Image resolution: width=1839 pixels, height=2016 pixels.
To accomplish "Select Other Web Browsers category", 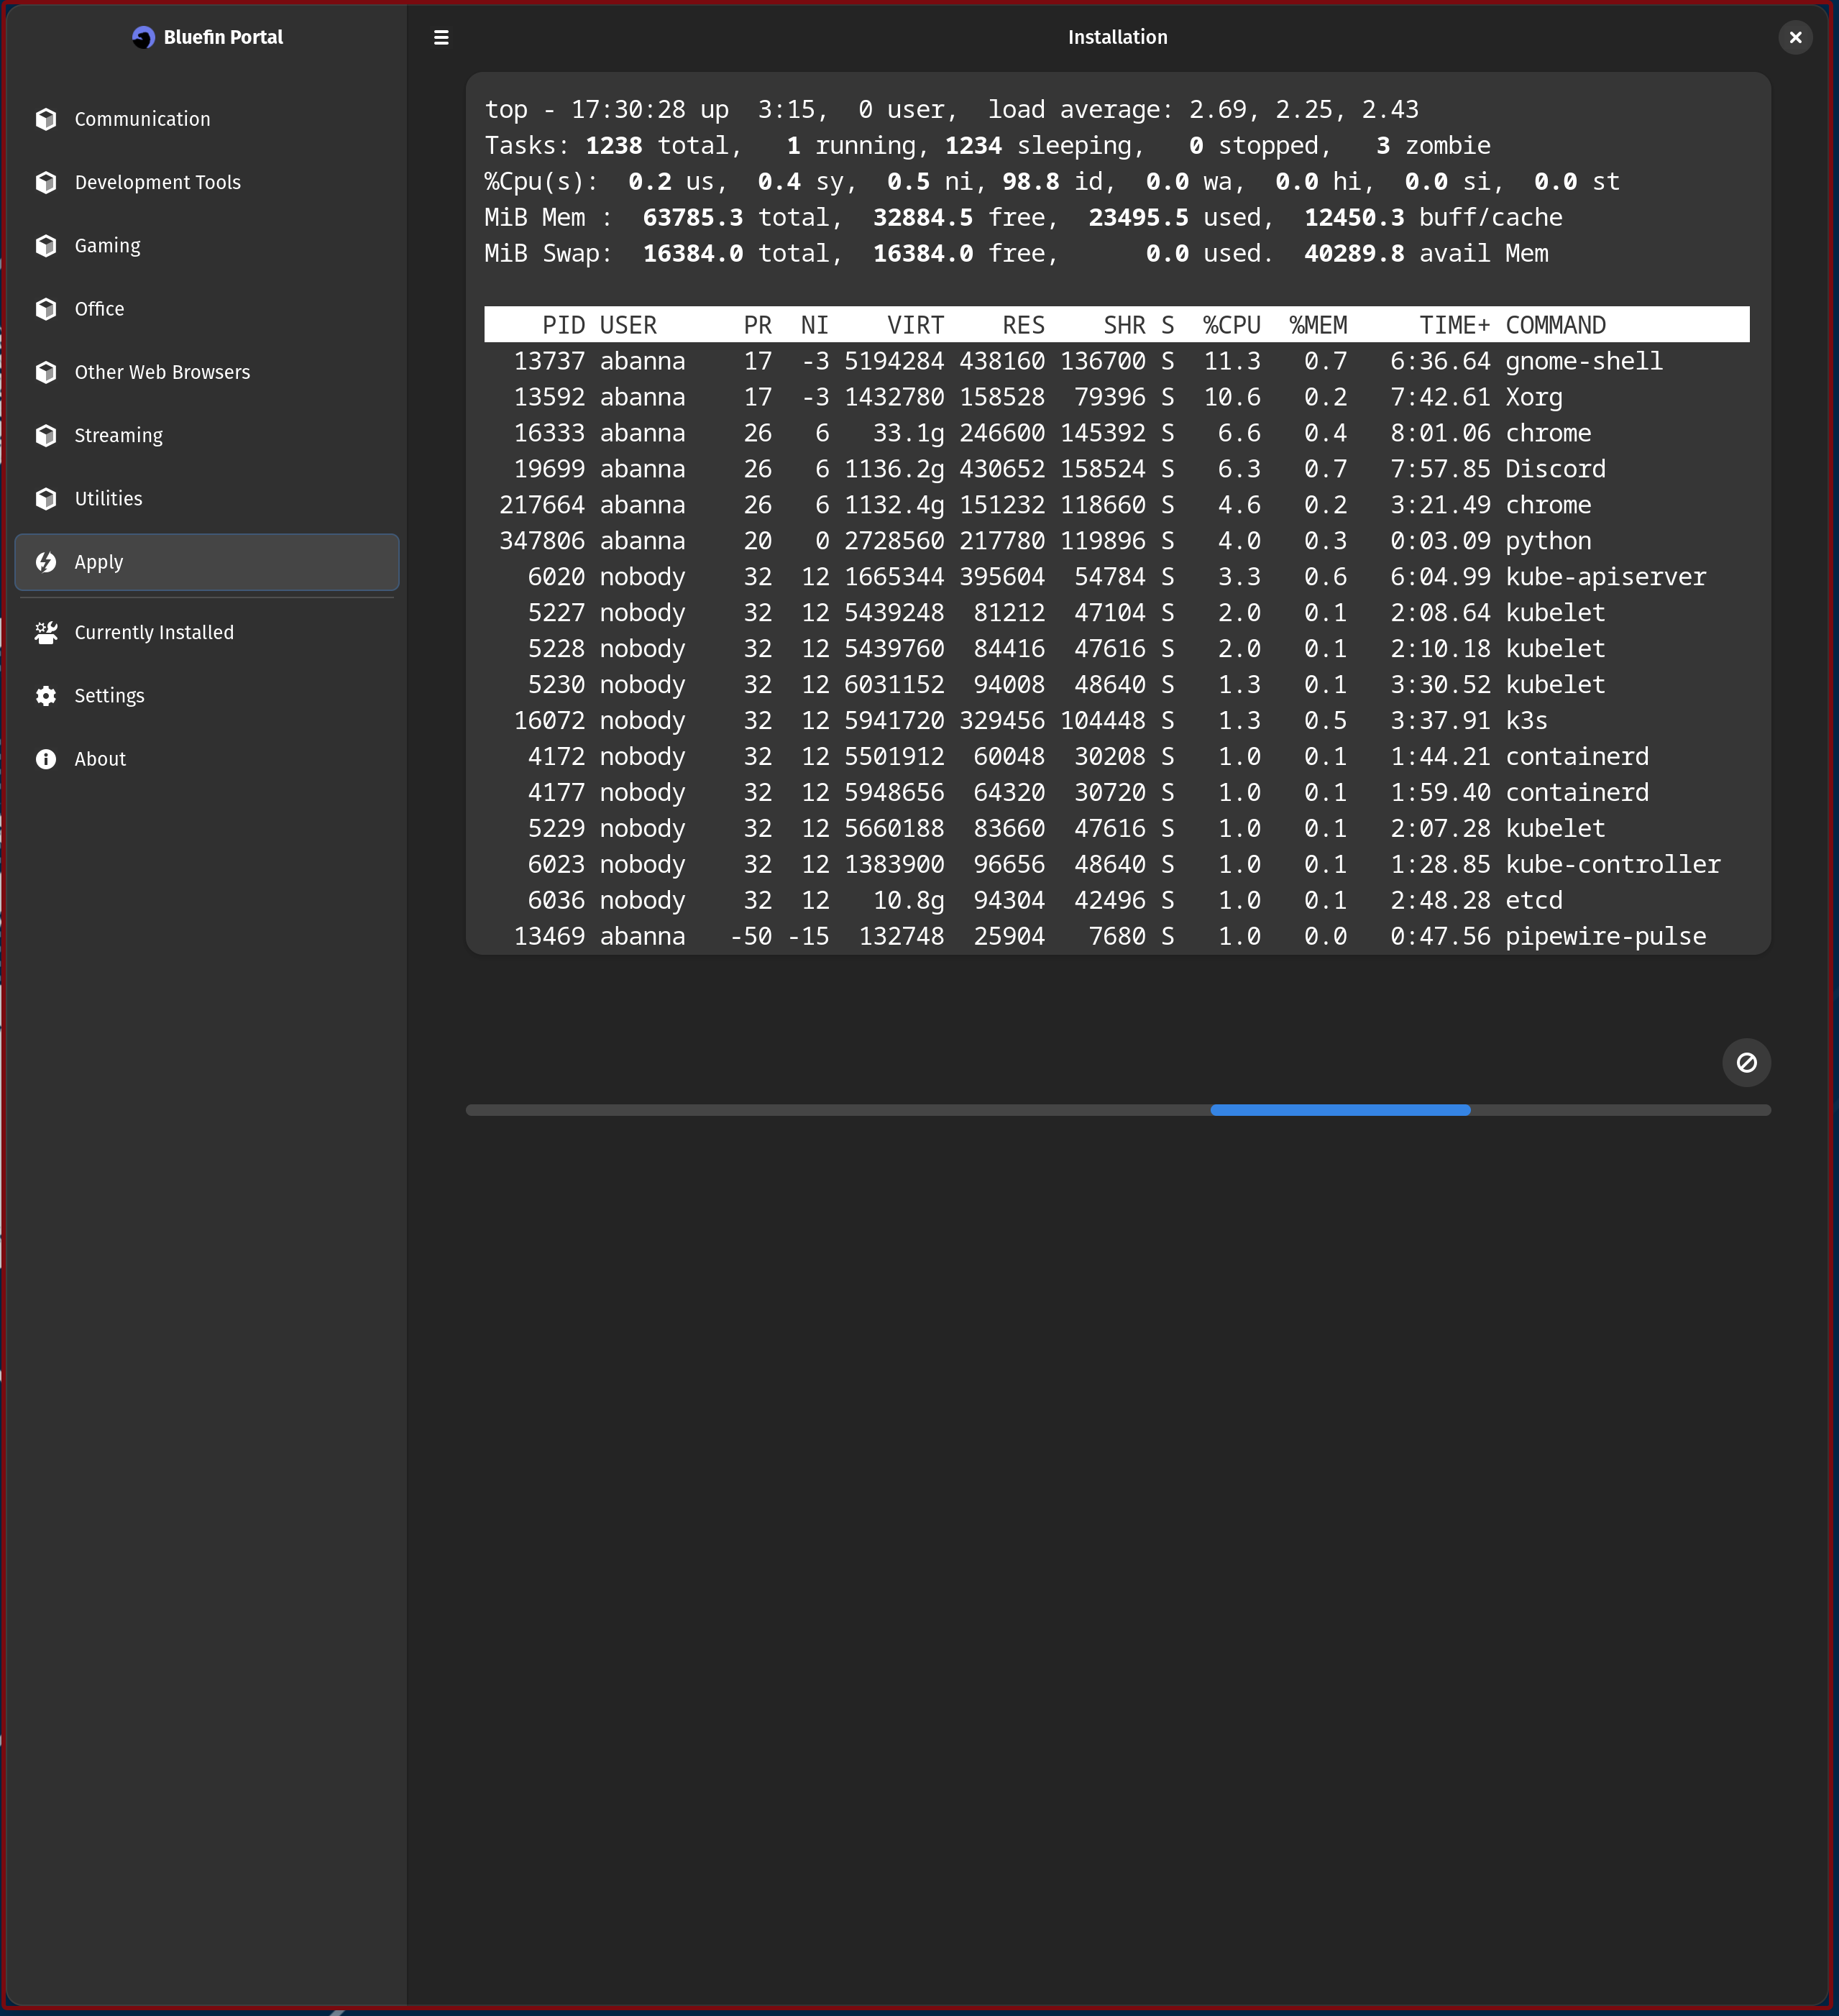I will 162,372.
